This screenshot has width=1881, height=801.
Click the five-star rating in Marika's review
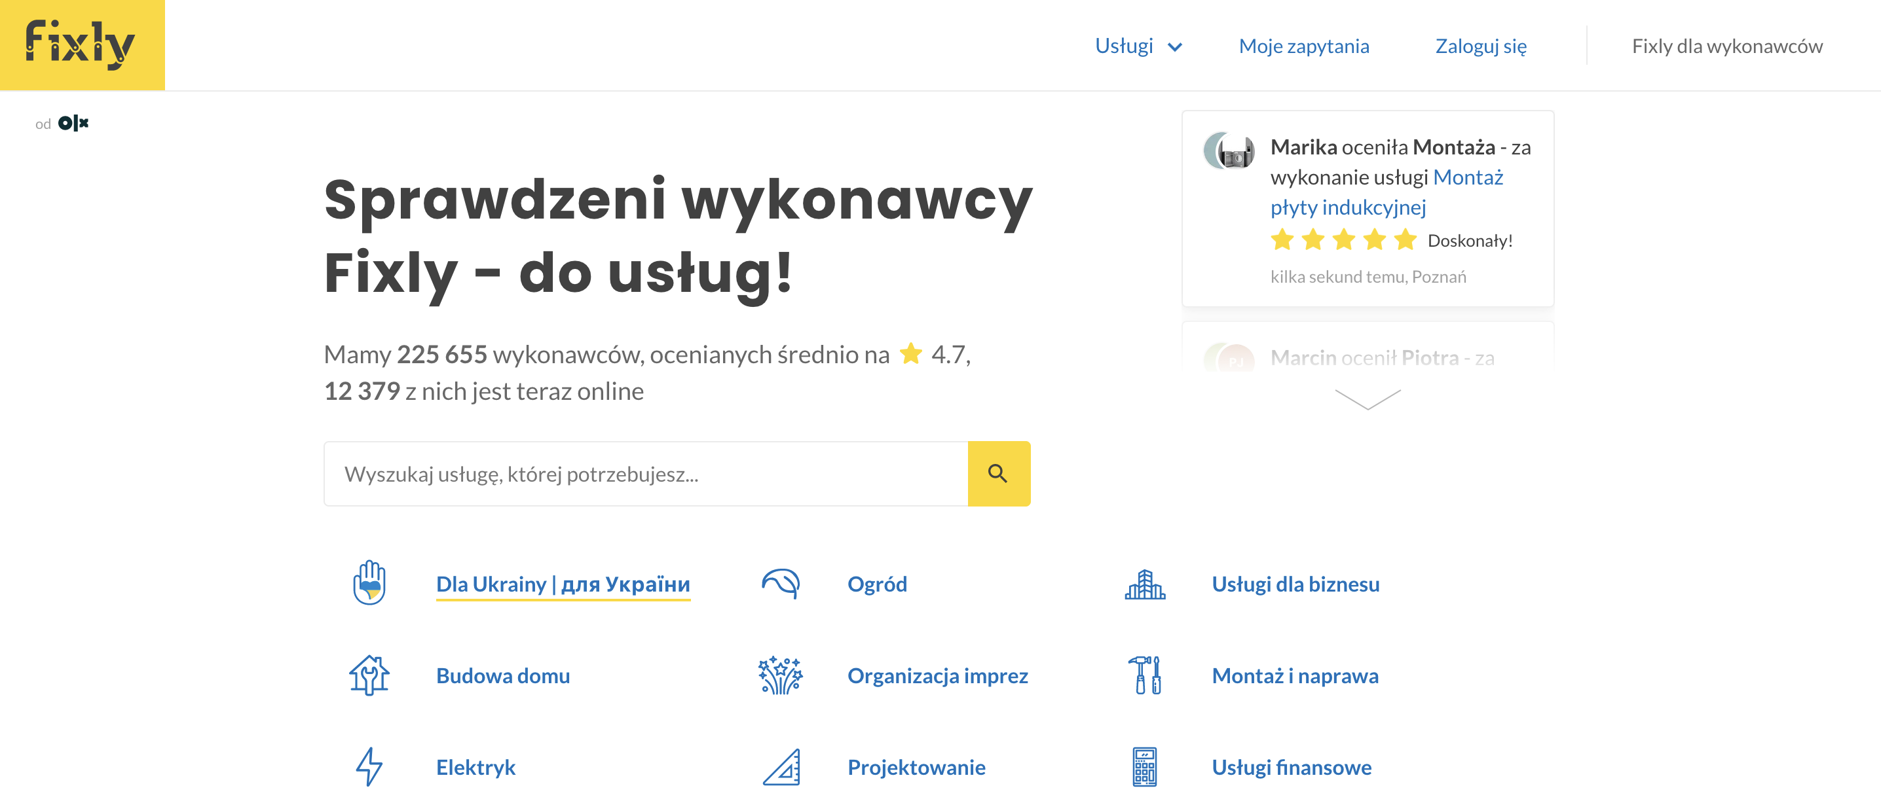click(1343, 240)
